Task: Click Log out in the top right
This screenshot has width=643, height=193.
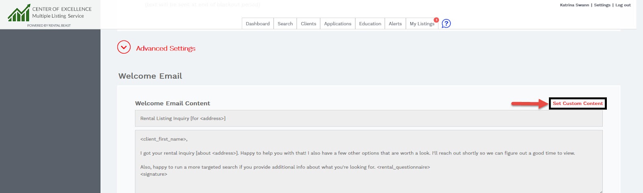Action: click(x=623, y=5)
